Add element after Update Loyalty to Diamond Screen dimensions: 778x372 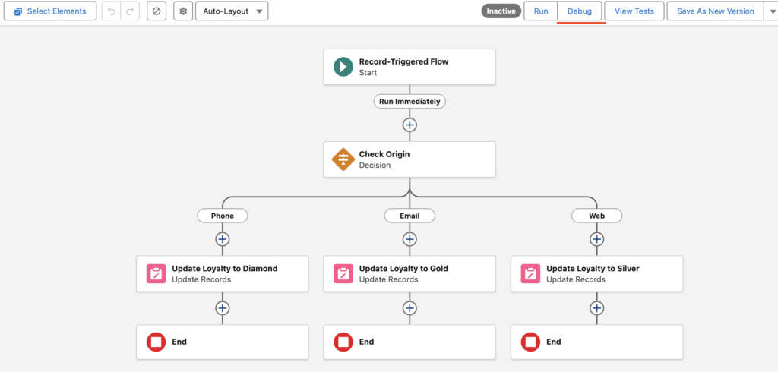[x=223, y=308]
